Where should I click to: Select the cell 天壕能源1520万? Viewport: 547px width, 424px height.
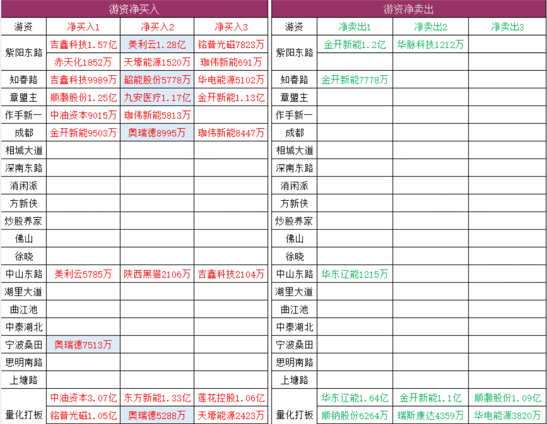[x=157, y=62]
